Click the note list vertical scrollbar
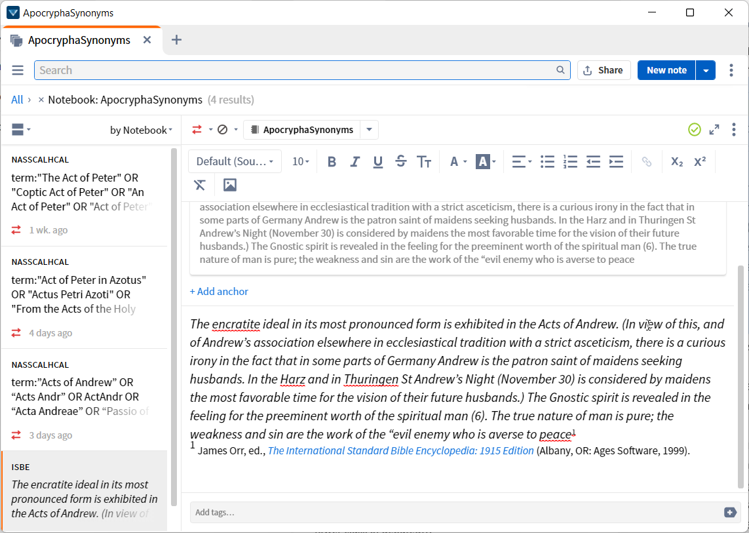 [174, 327]
